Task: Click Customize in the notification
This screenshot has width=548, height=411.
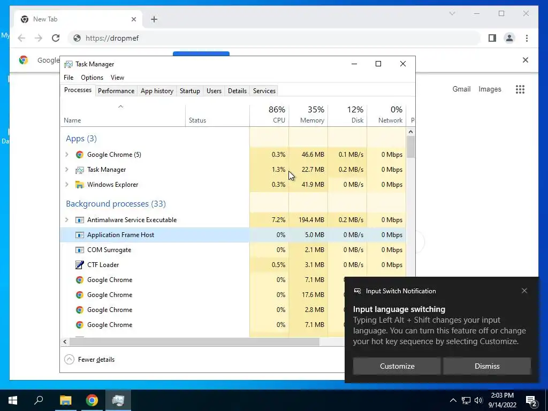Action: 397,366
